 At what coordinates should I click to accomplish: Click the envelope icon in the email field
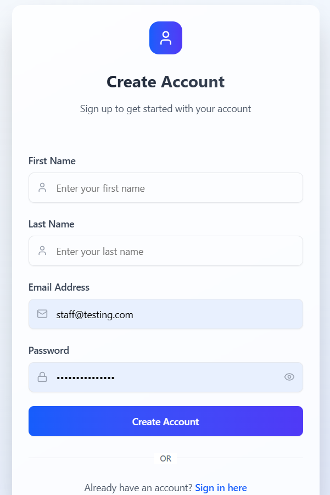click(x=42, y=314)
